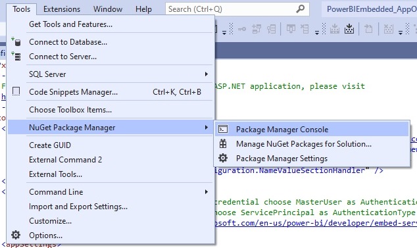
Task: Select Command Line entry
Action: click(110, 192)
